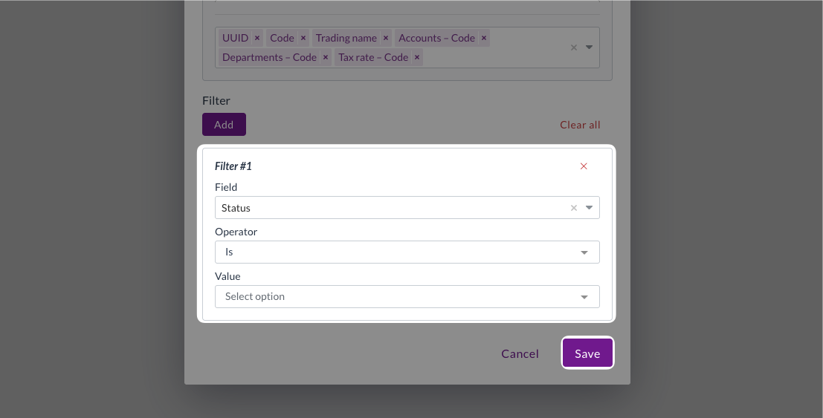Clear all selected column tags
Viewport: 823px width, 418px height.
[x=573, y=48]
